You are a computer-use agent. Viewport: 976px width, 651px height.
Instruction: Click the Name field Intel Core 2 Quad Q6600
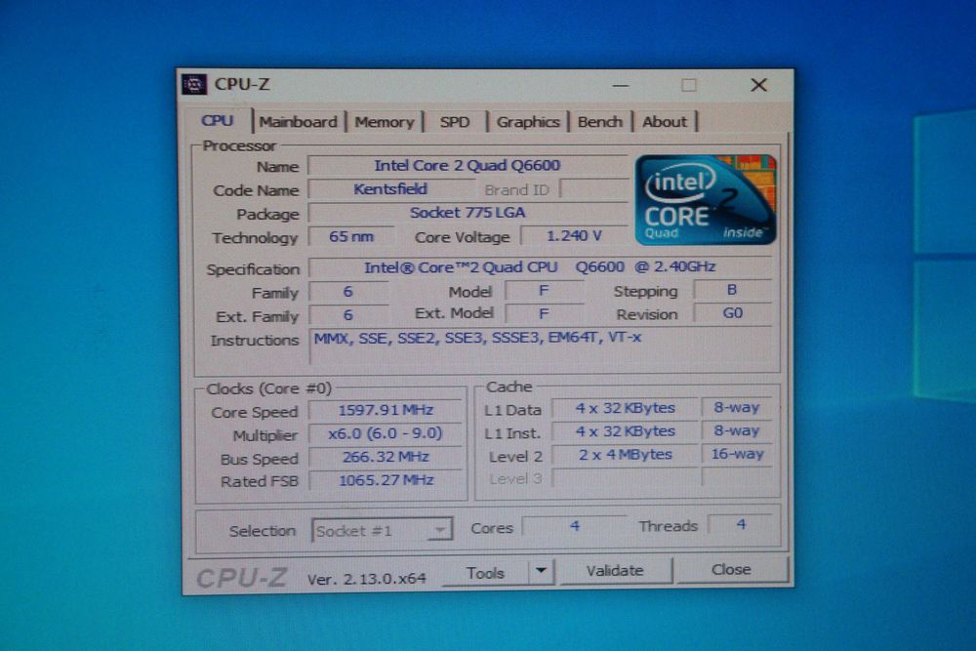(x=467, y=166)
